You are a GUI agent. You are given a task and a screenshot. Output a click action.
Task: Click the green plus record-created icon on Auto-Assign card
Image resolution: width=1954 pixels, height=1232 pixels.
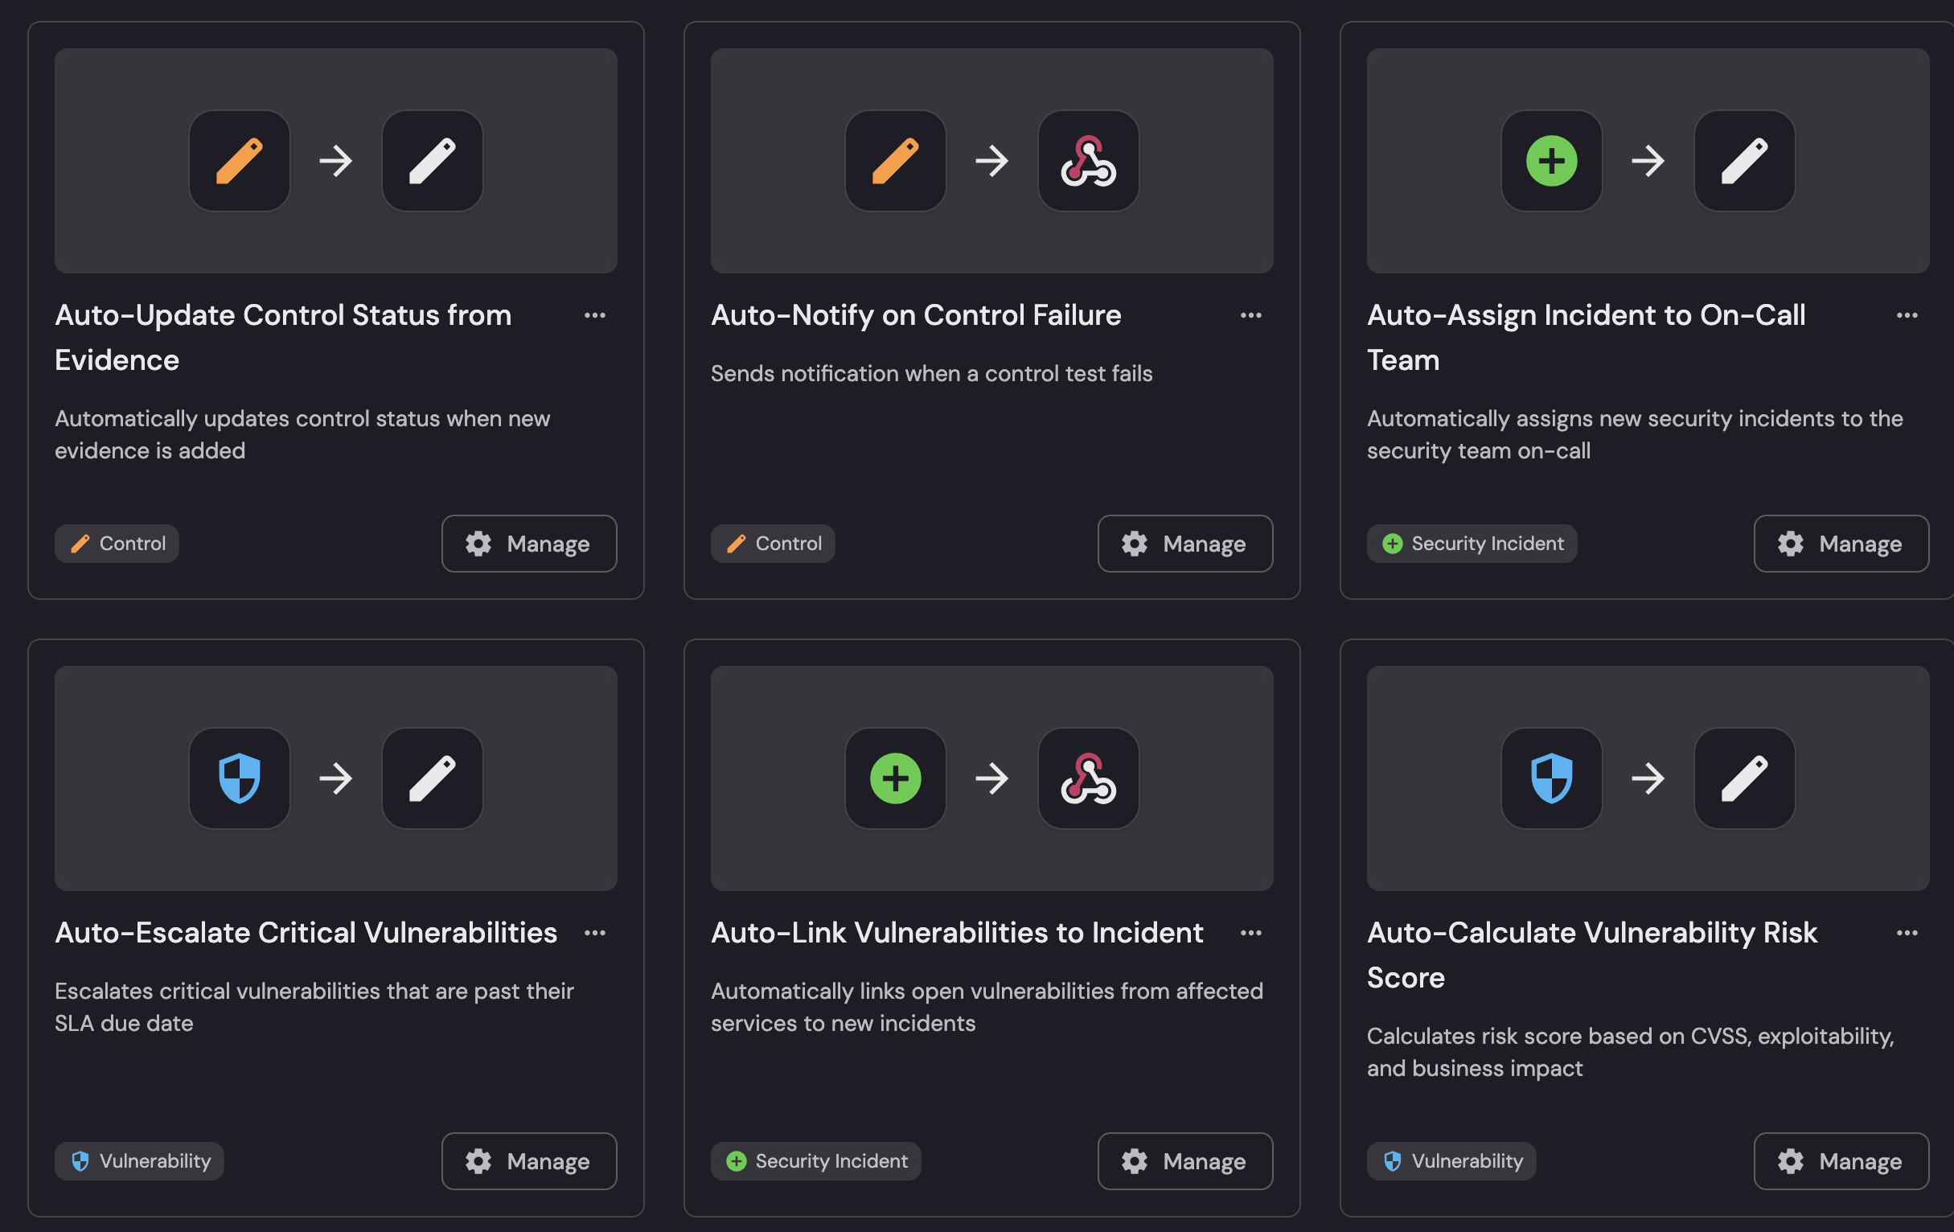(1550, 161)
